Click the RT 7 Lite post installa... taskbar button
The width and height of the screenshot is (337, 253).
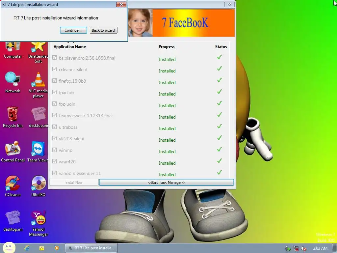pos(91,248)
